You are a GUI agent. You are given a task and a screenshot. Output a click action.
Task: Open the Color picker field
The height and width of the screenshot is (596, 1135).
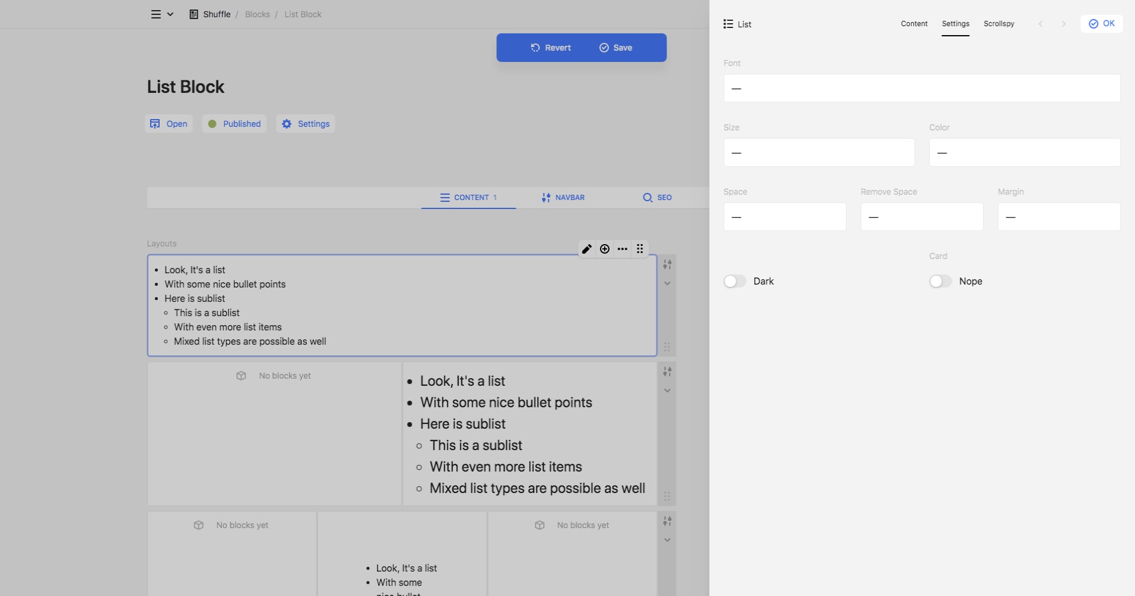(1024, 152)
